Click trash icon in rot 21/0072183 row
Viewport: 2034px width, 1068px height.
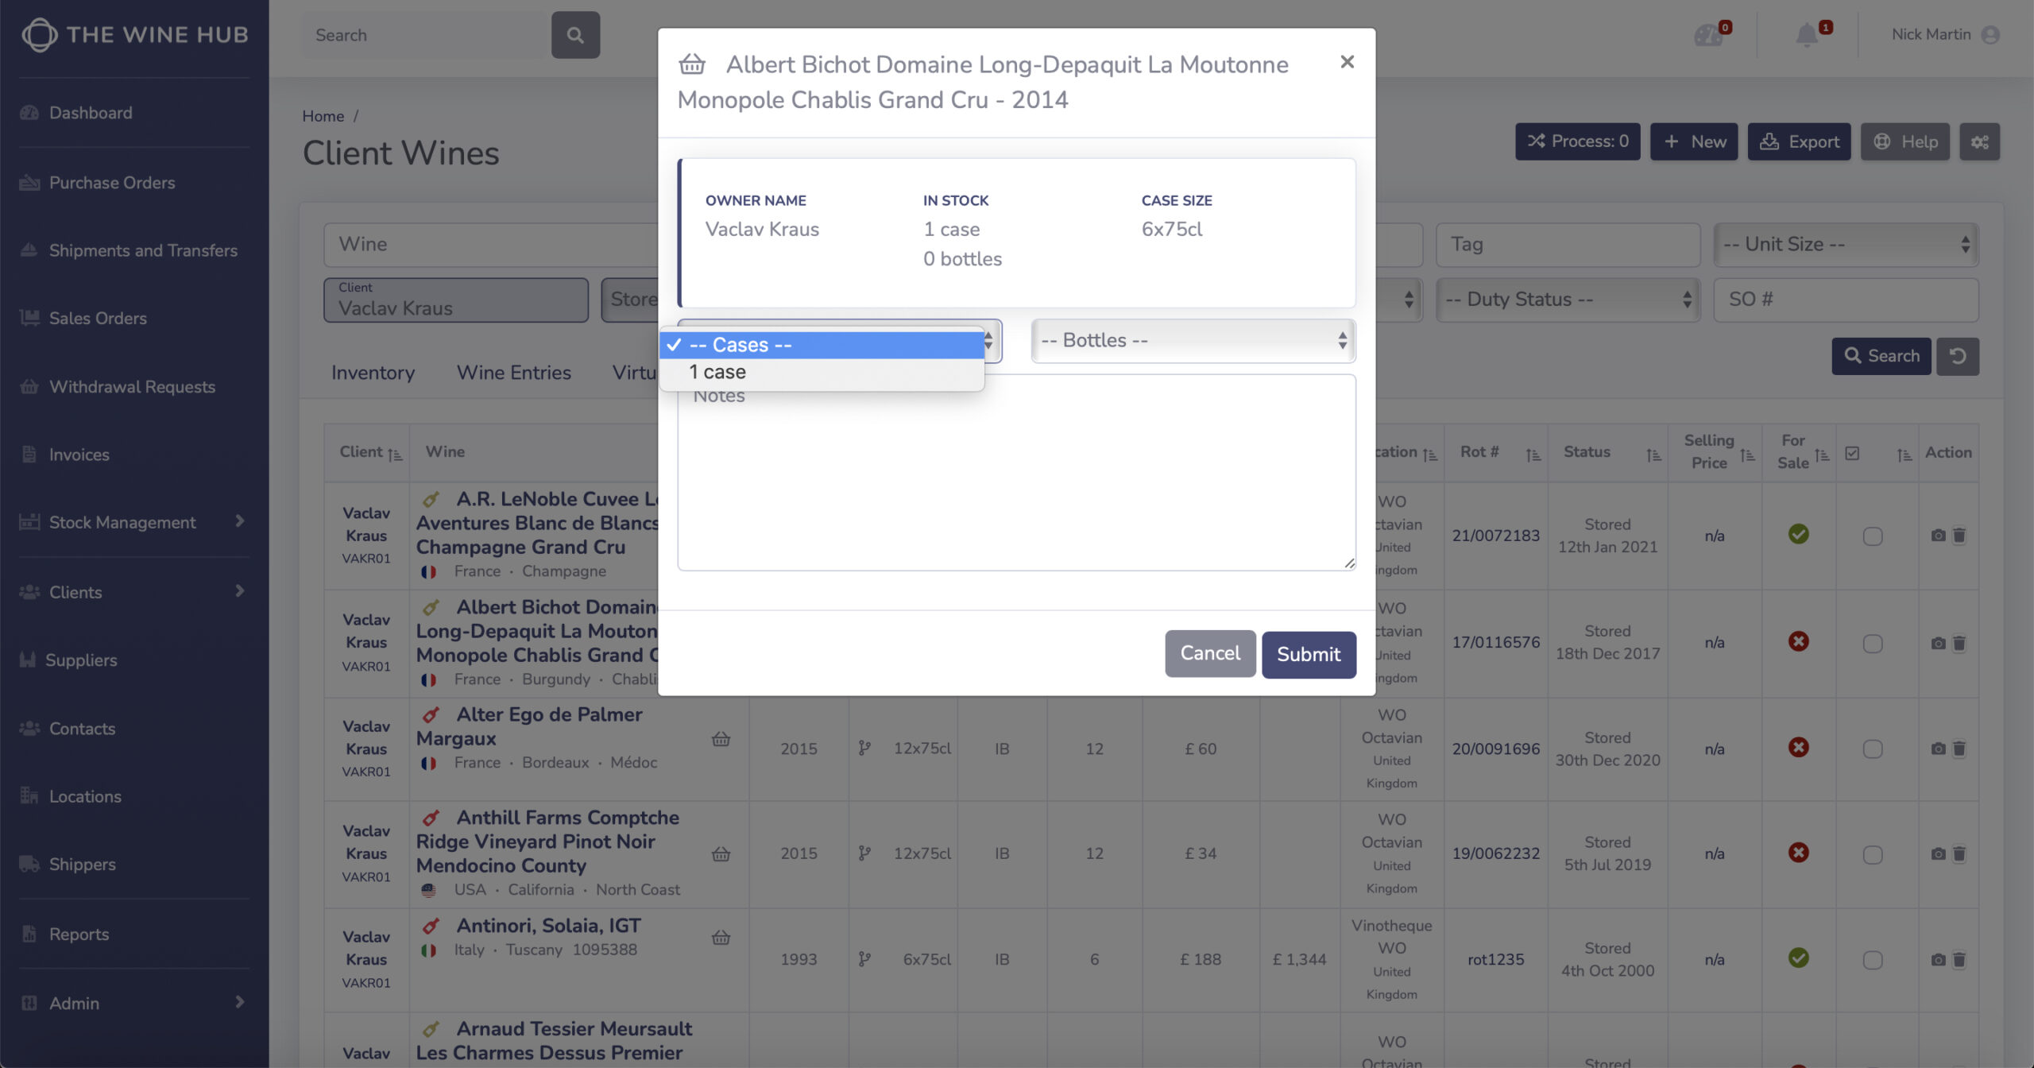[x=1959, y=536]
